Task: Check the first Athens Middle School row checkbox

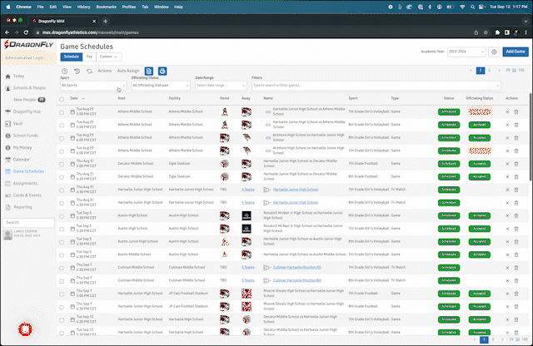Action: click(x=62, y=111)
